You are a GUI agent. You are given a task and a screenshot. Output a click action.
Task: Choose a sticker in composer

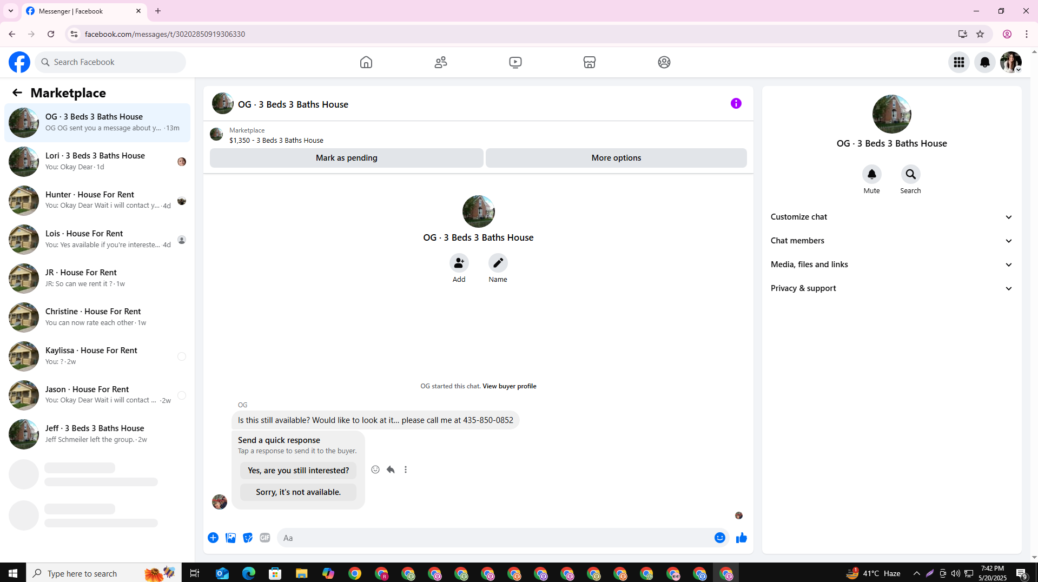pos(248,538)
